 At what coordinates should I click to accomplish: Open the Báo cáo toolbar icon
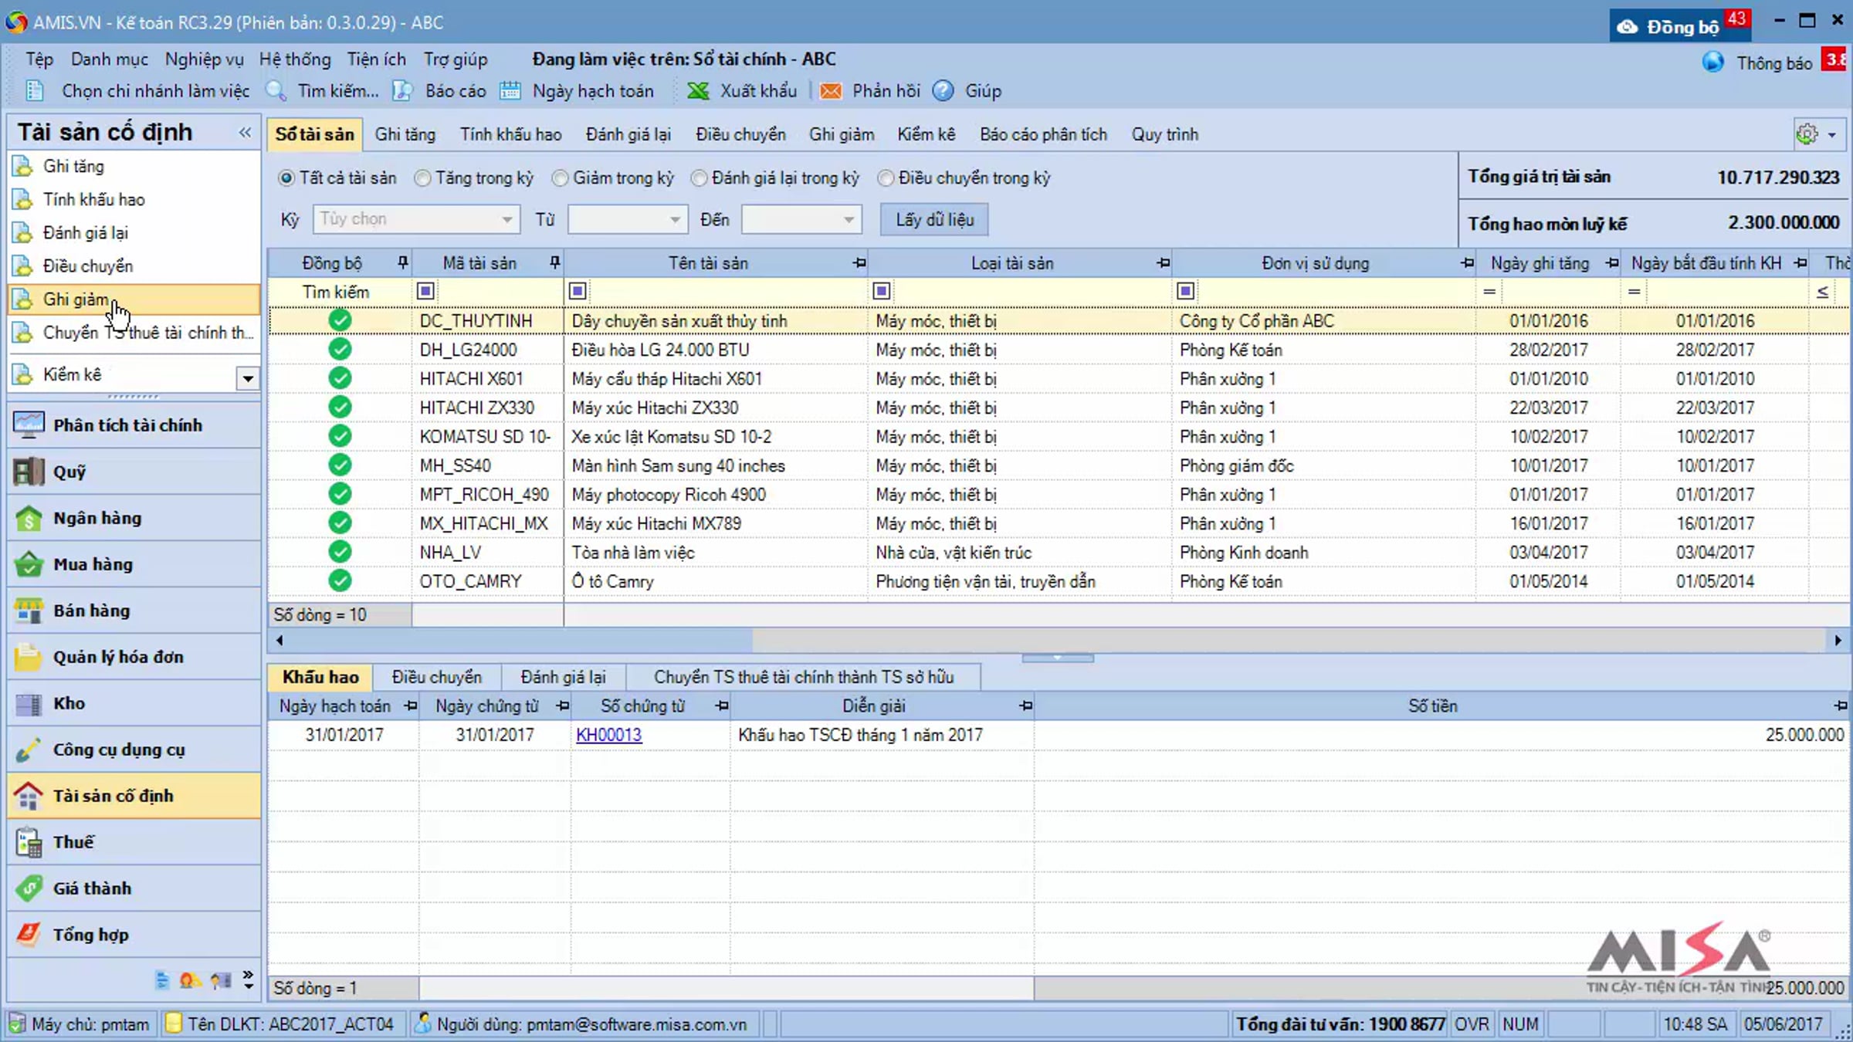pos(402,91)
